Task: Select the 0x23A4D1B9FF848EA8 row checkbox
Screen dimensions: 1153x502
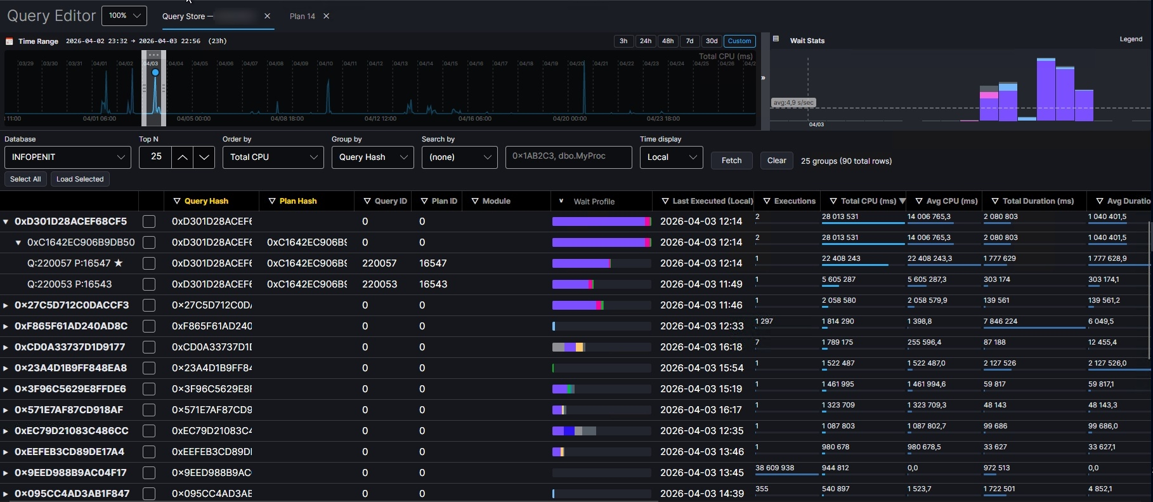Action: click(149, 368)
